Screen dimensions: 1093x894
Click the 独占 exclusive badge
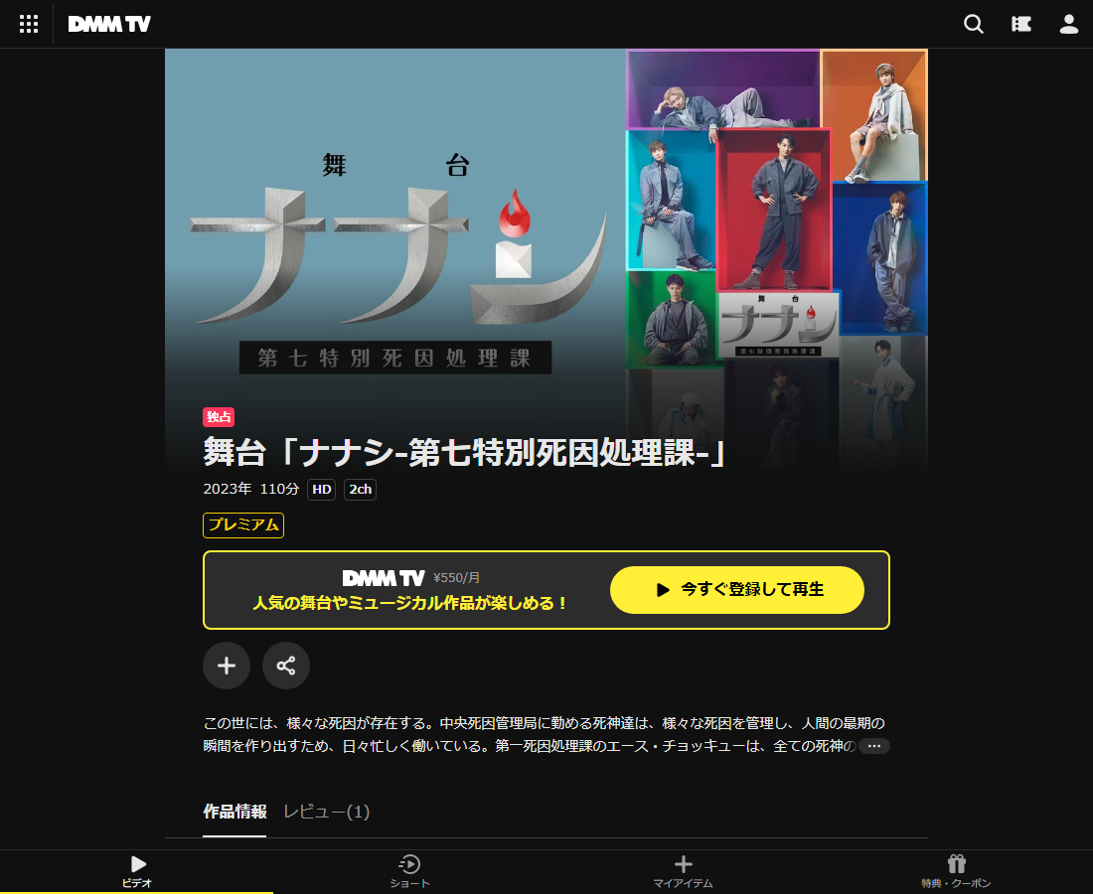pyautogui.click(x=219, y=416)
